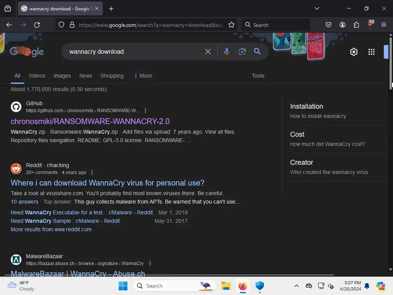
Task: Start Google voice search microphone
Action: pos(226,52)
